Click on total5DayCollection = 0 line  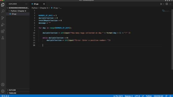tap(50, 20)
